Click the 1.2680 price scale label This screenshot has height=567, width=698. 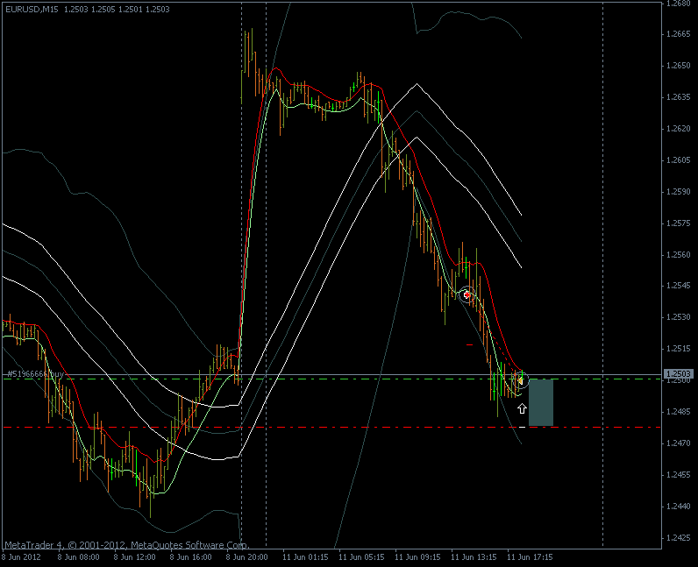pos(680,4)
